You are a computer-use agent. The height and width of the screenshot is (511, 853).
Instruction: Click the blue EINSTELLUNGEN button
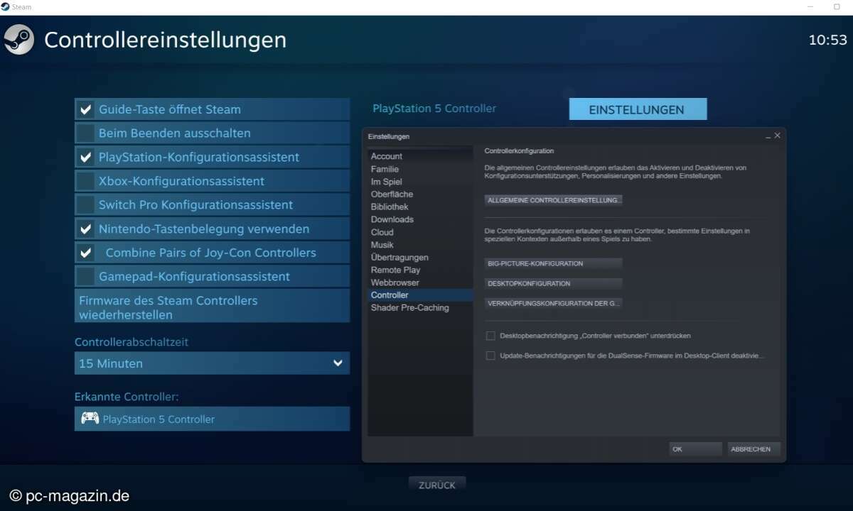click(x=638, y=109)
